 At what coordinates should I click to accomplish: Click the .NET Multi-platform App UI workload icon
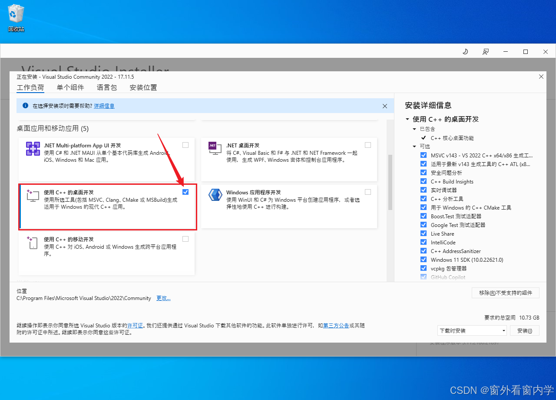(33, 149)
